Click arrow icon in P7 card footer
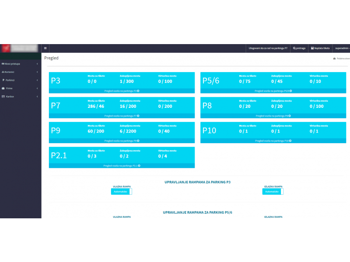This screenshot has height=262, width=350. [x=138, y=116]
